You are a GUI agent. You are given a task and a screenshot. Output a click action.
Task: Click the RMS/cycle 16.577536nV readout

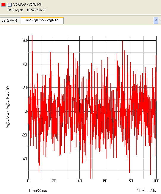click(x=26, y=10)
